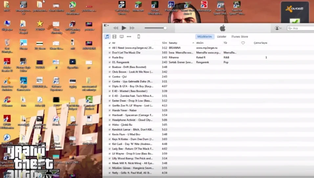
Task: Switch to the Listeler tab
Action: [221, 37]
